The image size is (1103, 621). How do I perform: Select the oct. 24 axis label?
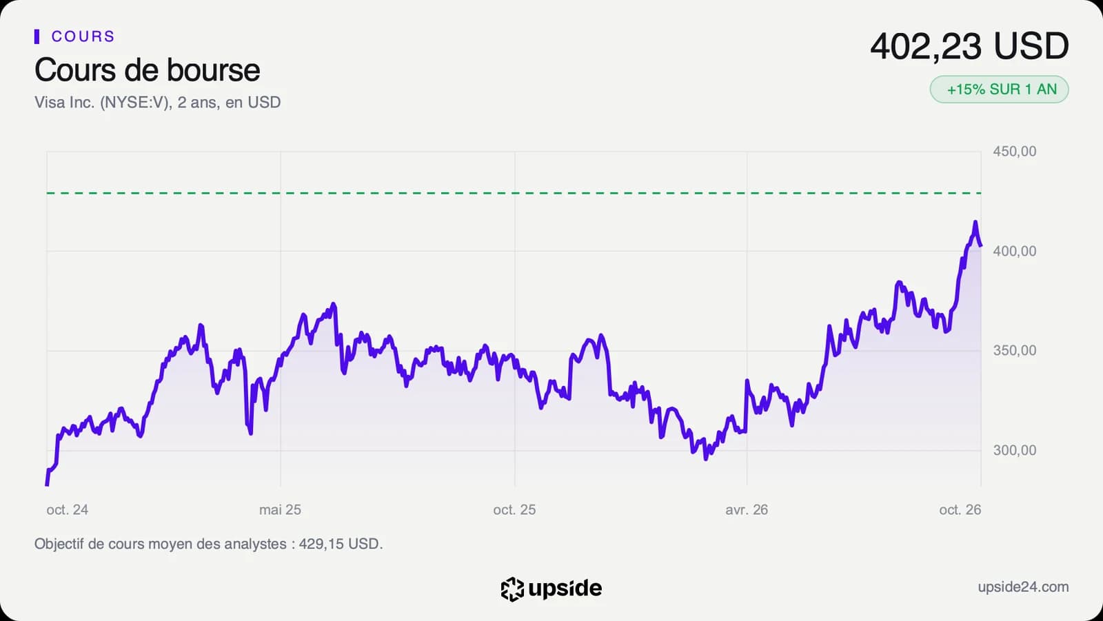click(x=67, y=510)
